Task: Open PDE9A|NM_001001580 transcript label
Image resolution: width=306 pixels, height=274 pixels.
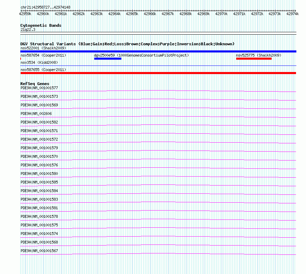Action: 39,174
